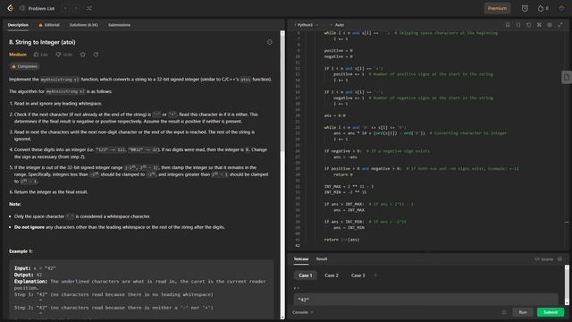
Task: Click the final return statement in code
Action: (x=341, y=240)
